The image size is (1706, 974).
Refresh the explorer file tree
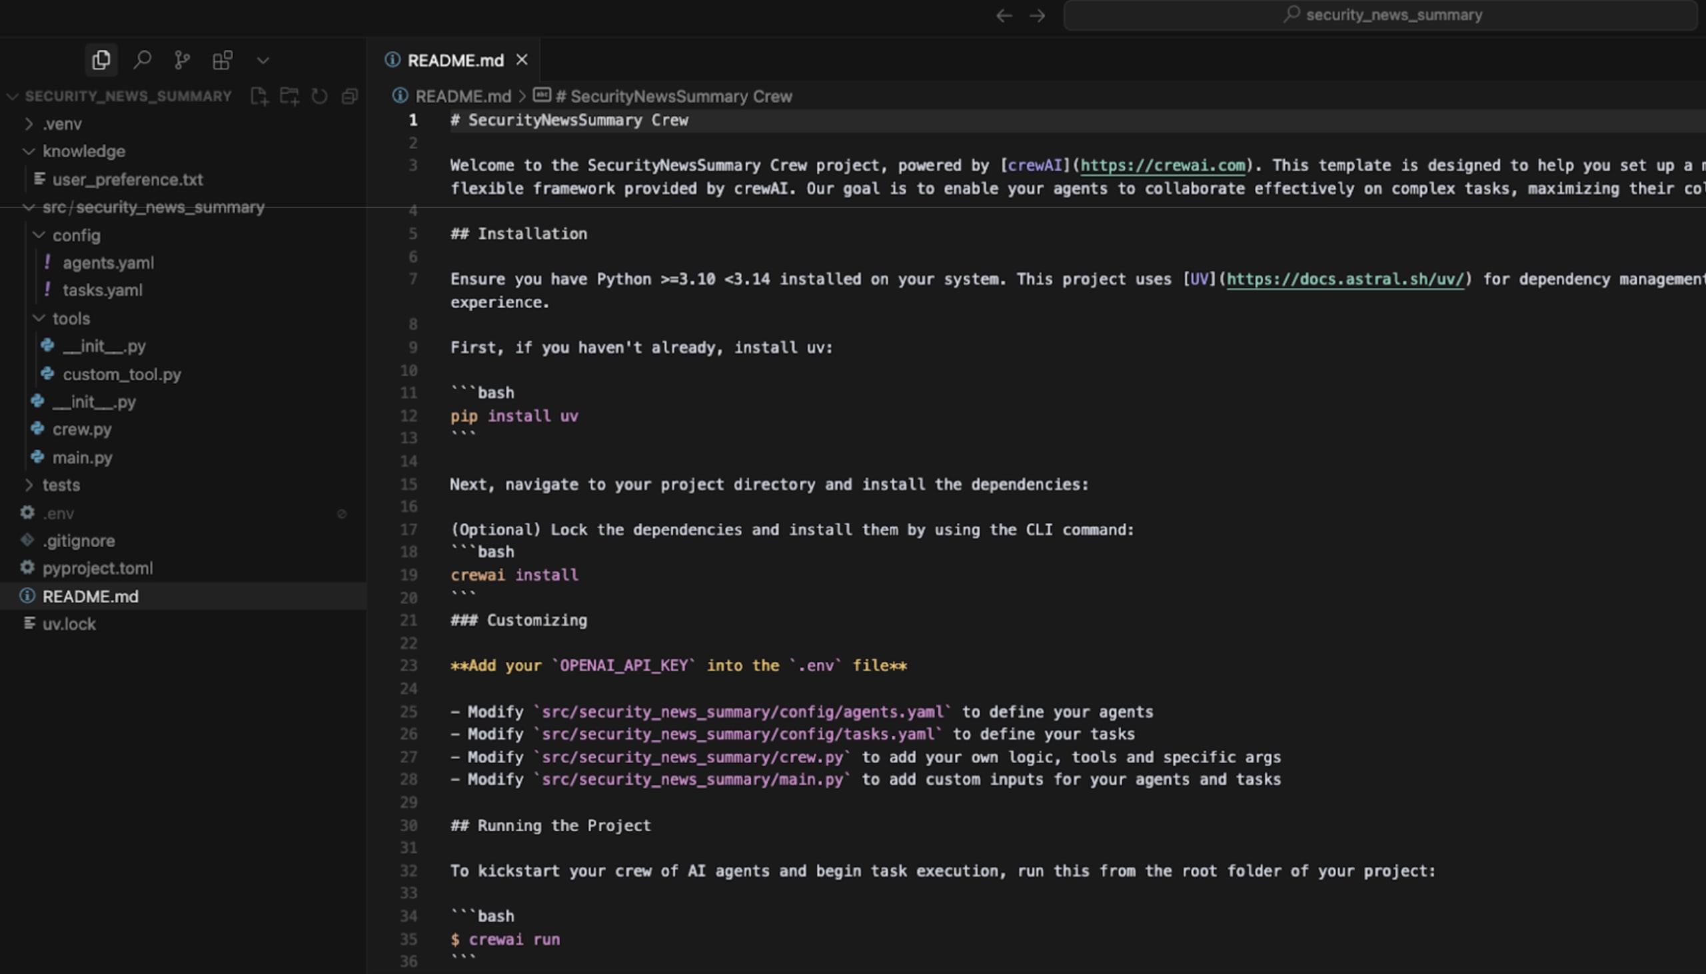point(319,97)
